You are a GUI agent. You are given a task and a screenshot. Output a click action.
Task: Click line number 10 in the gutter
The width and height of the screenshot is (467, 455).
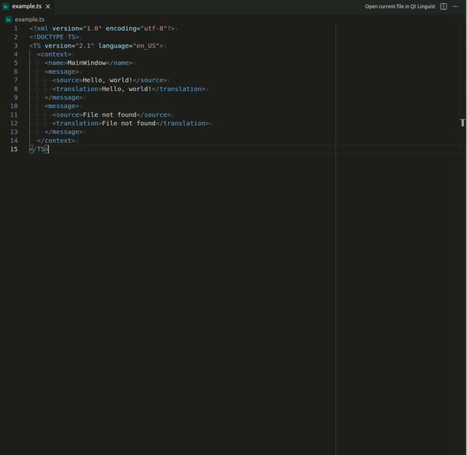pyautogui.click(x=14, y=106)
